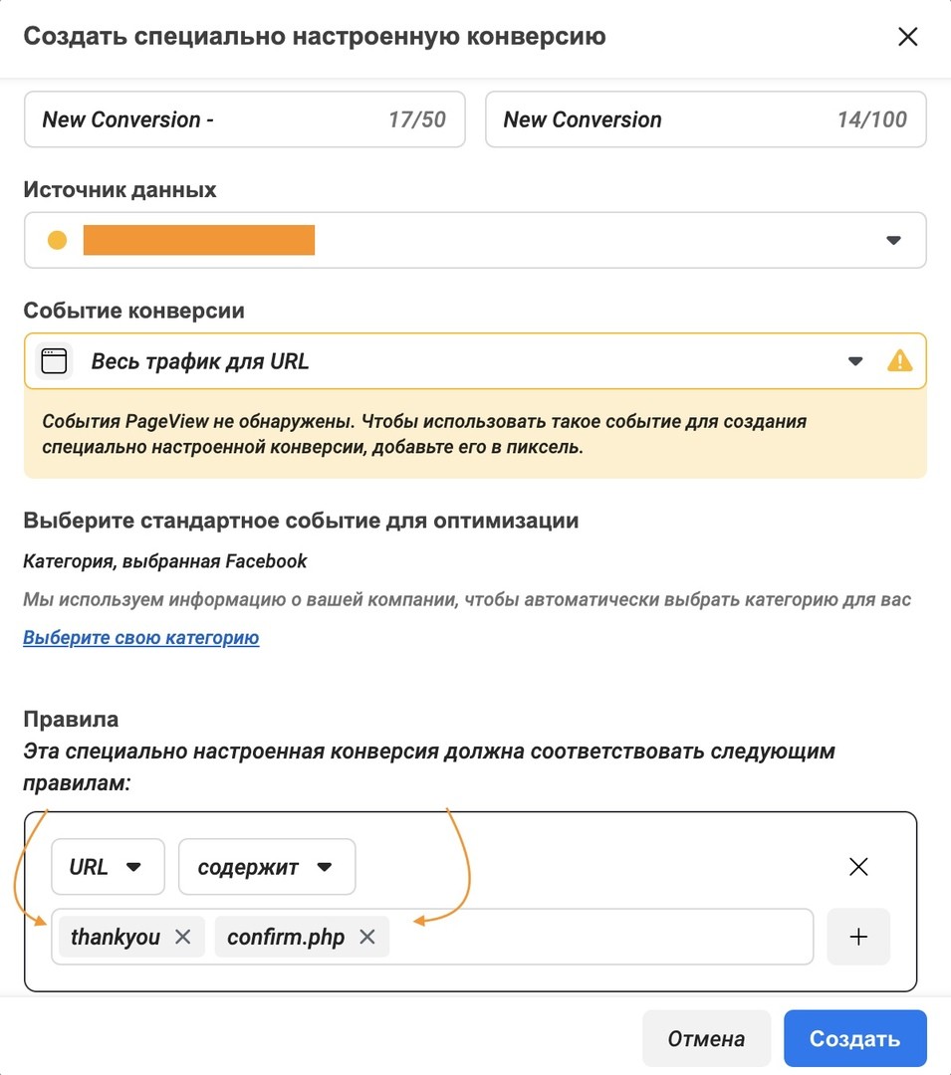Open the URL parameter dropdown

pos(108,867)
